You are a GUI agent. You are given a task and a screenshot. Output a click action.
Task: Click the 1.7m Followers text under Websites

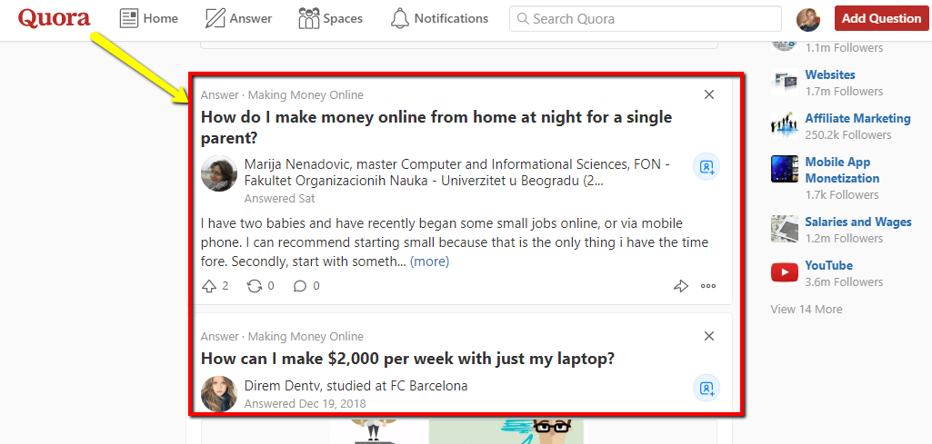(x=844, y=92)
